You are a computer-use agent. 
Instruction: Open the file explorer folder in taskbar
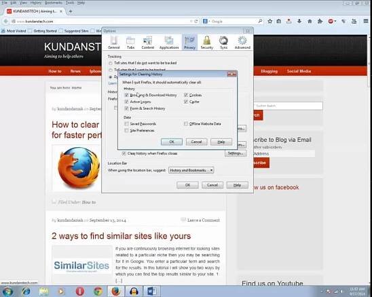[x=44, y=291]
